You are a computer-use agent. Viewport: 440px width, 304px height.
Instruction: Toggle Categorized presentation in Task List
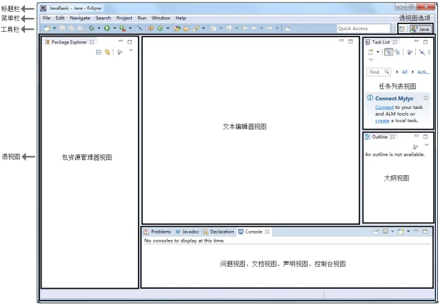(x=388, y=52)
